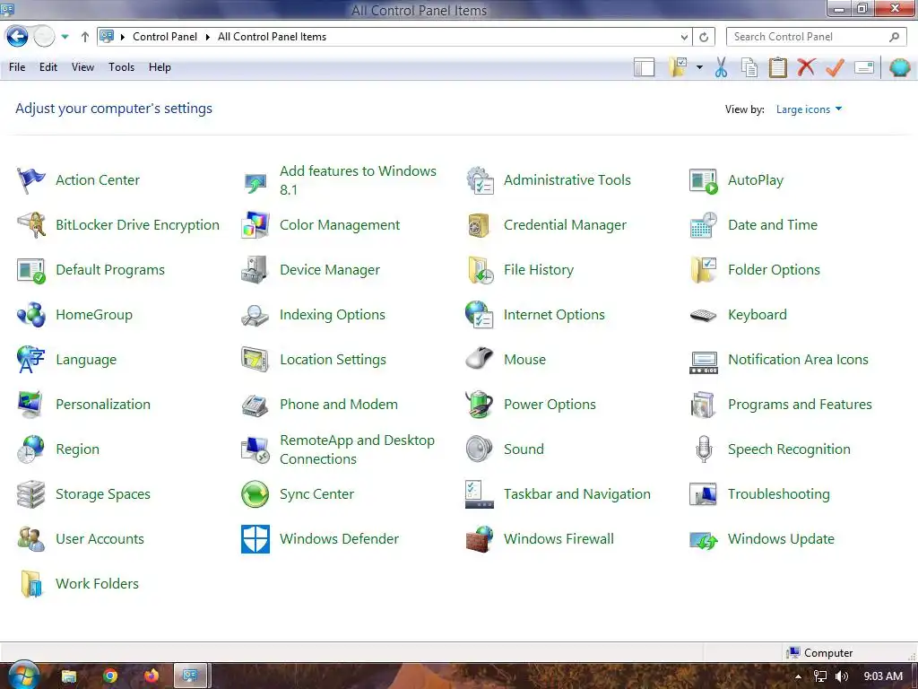The width and height of the screenshot is (918, 689).
Task: Click the Administrative Tools gear icon
Action: (480, 179)
